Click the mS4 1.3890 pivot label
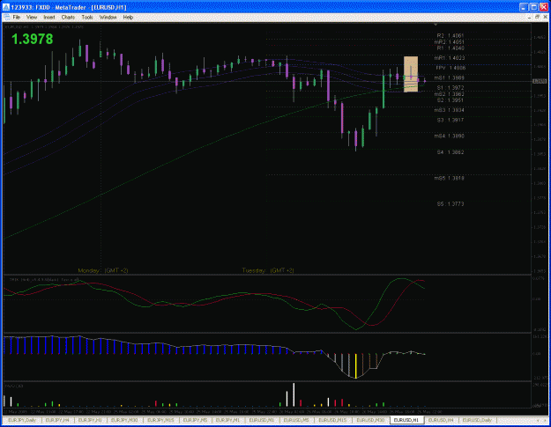Viewport: 551px width, 427px height. pos(450,136)
